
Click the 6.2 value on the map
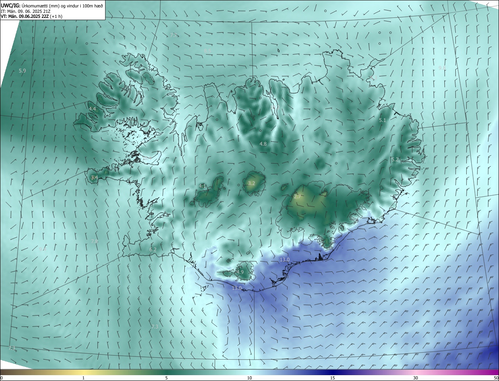[153, 249]
